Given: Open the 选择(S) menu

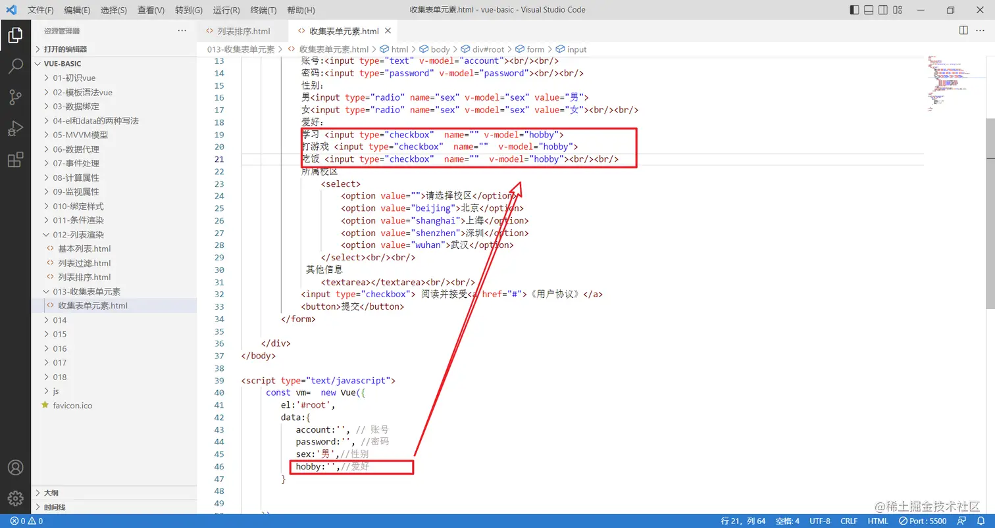Looking at the screenshot, I should pyautogui.click(x=114, y=10).
